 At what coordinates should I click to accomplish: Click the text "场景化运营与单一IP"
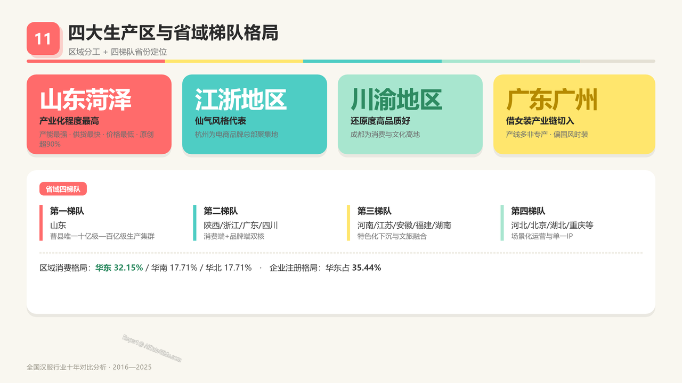click(x=542, y=236)
